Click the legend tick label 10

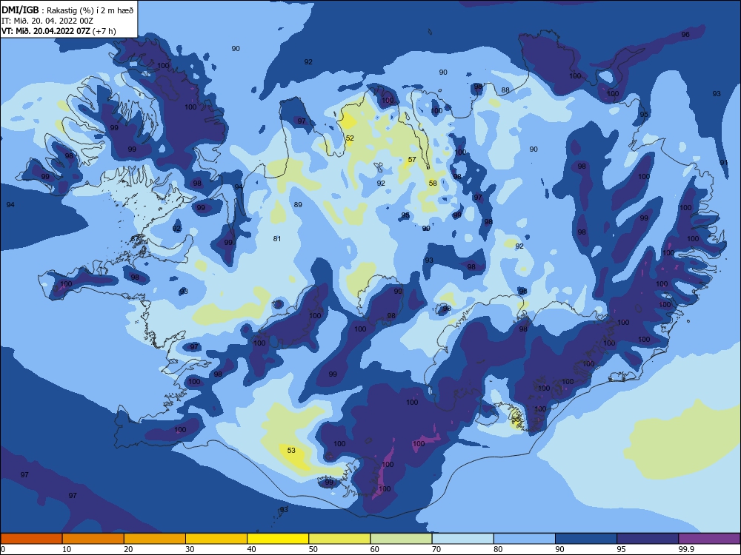click(x=67, y=549)
